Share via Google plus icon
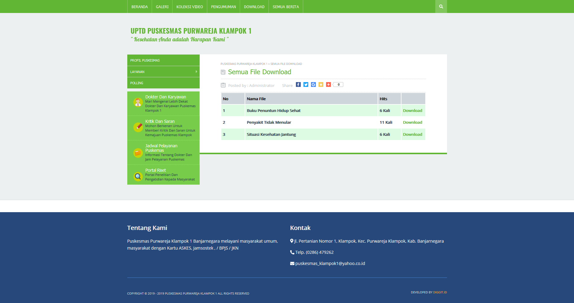Viewport: 574px width, 303px height. click(313, 85)
